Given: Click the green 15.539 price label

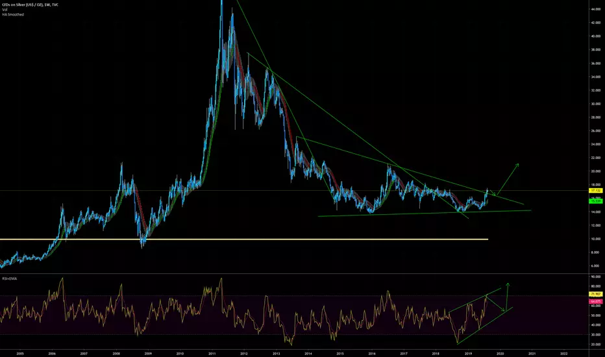Looking at the screenshot, I should tap(595, 201).
